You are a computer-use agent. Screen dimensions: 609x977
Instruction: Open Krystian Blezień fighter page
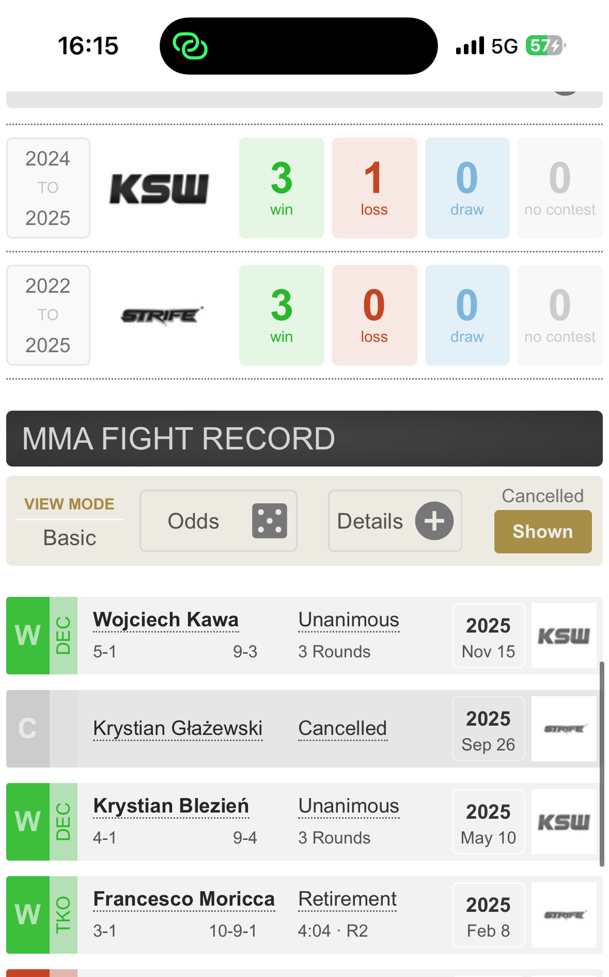(171, 806)
